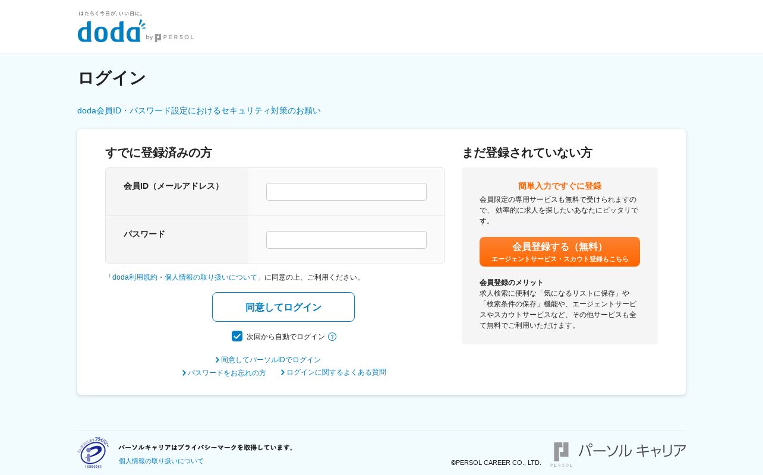This screenshot has width=763, height=475.
Task: Open the security measures notice link
Action: click(199, 110)
